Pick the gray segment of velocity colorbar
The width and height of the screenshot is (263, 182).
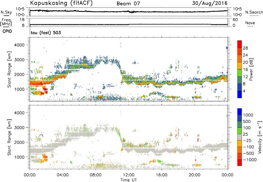tap(240, 137)
